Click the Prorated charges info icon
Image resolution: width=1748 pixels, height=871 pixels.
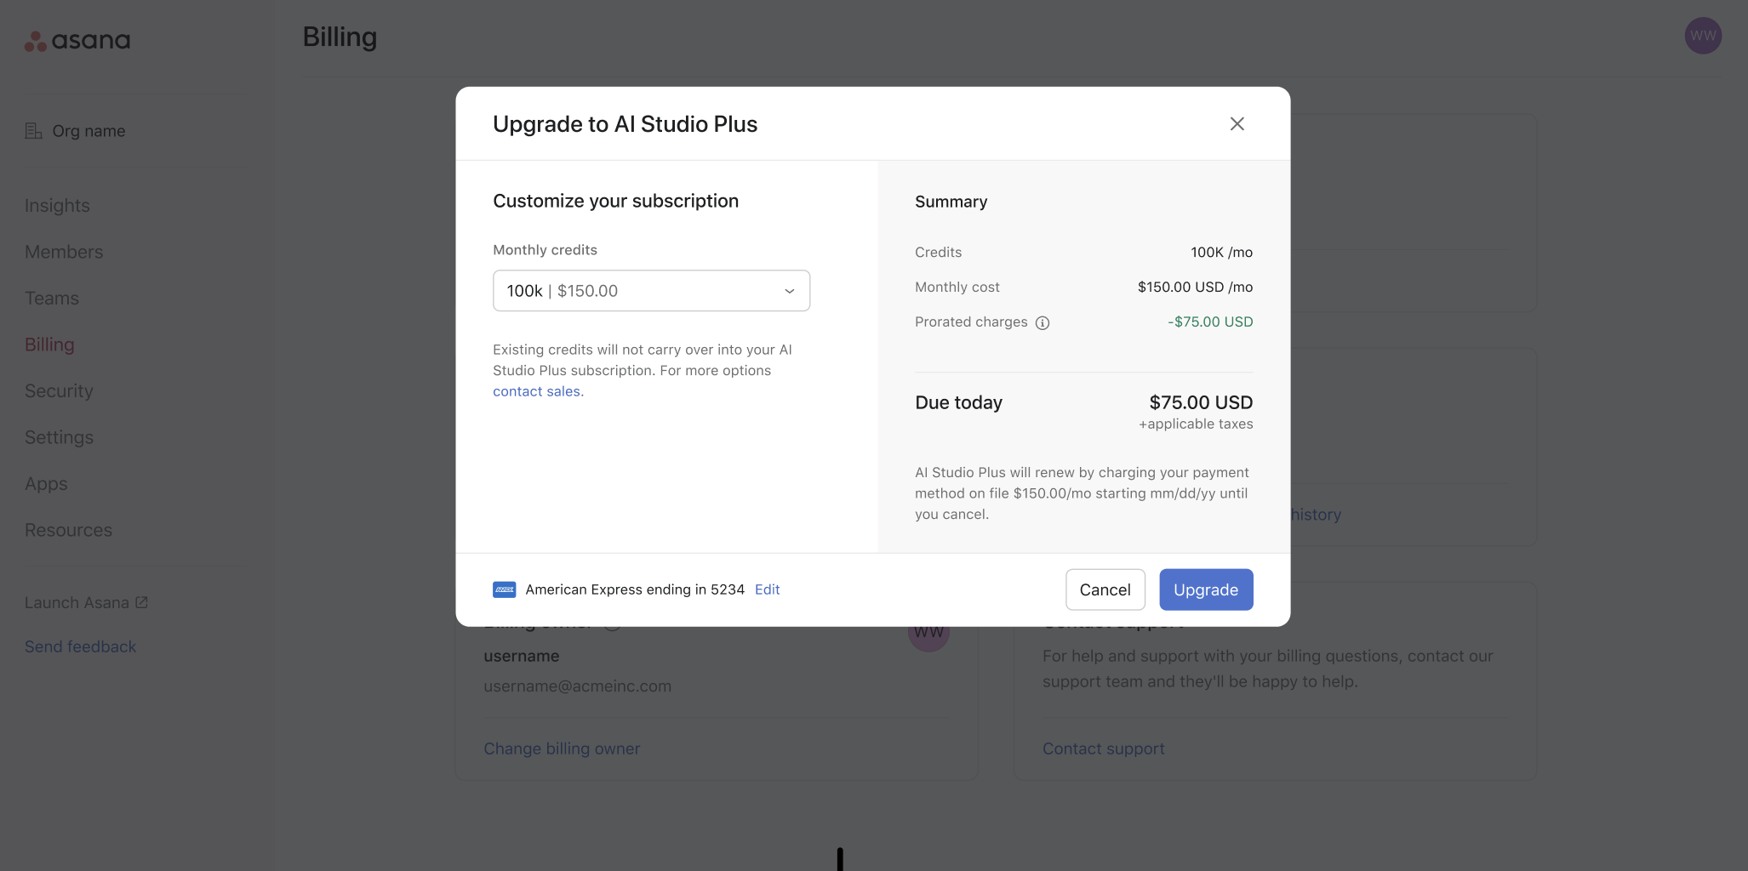tap(1043, 322)
